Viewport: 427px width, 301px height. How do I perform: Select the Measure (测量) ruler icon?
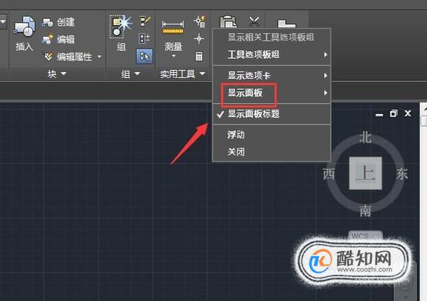173,27
